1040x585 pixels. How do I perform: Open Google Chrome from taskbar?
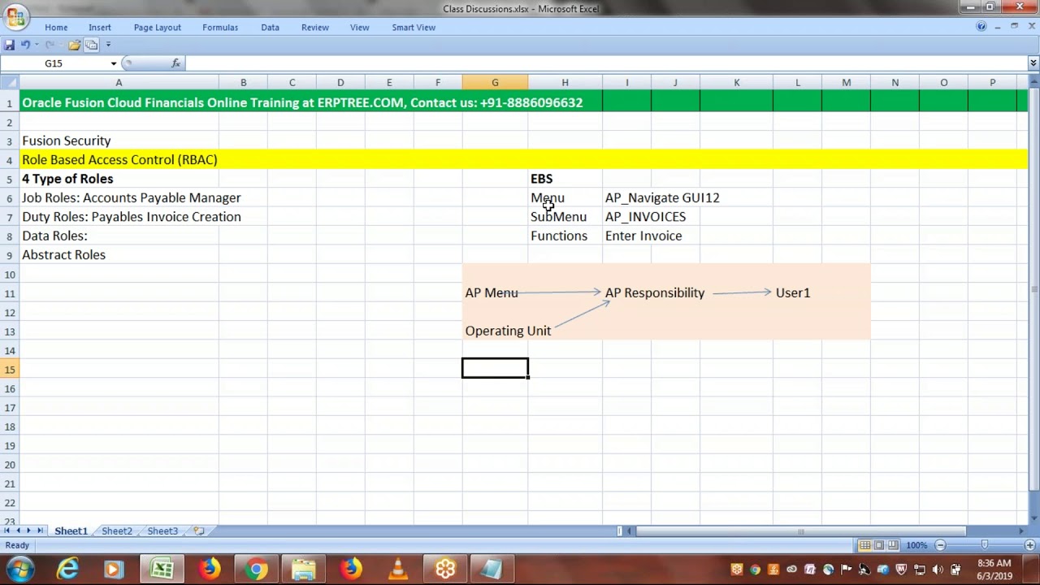(x=257, y=570)
